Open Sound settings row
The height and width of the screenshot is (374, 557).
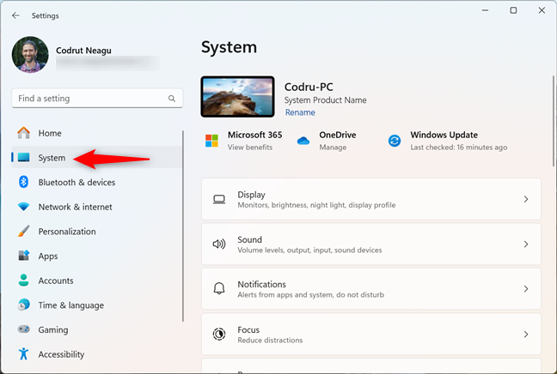(x=371, y=244)
